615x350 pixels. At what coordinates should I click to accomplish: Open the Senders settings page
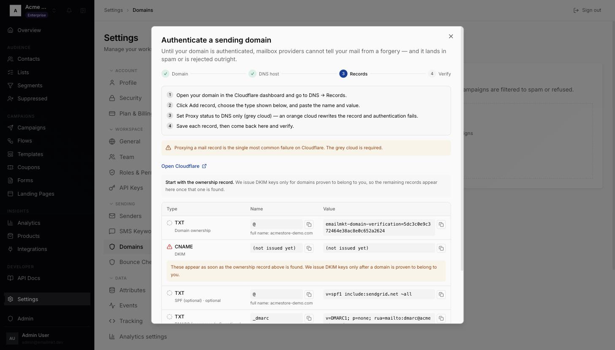pos(128,216)
